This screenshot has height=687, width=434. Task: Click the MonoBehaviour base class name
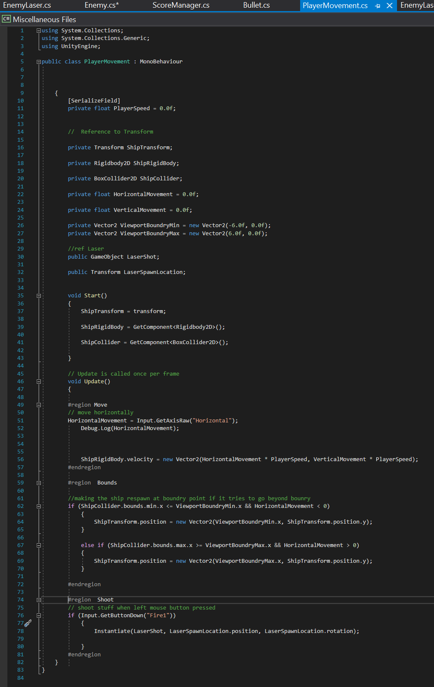click(x=161, y=62)
